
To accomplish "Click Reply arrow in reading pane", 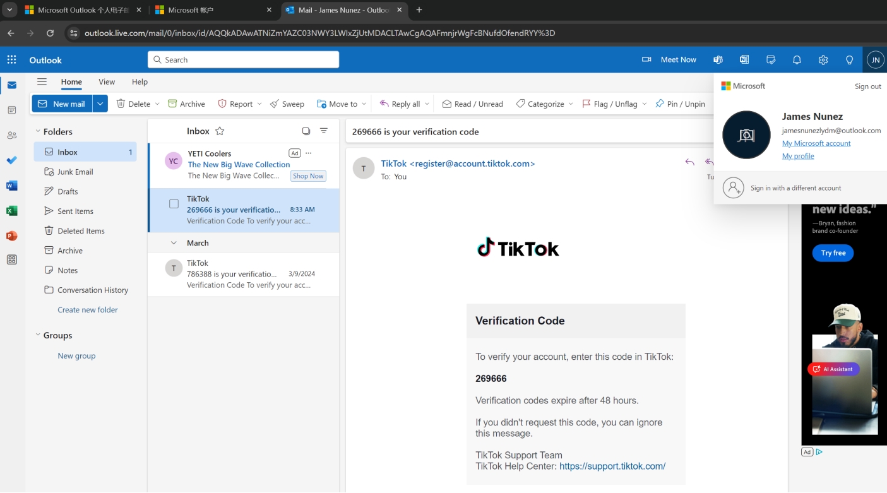I will point(689,162).
